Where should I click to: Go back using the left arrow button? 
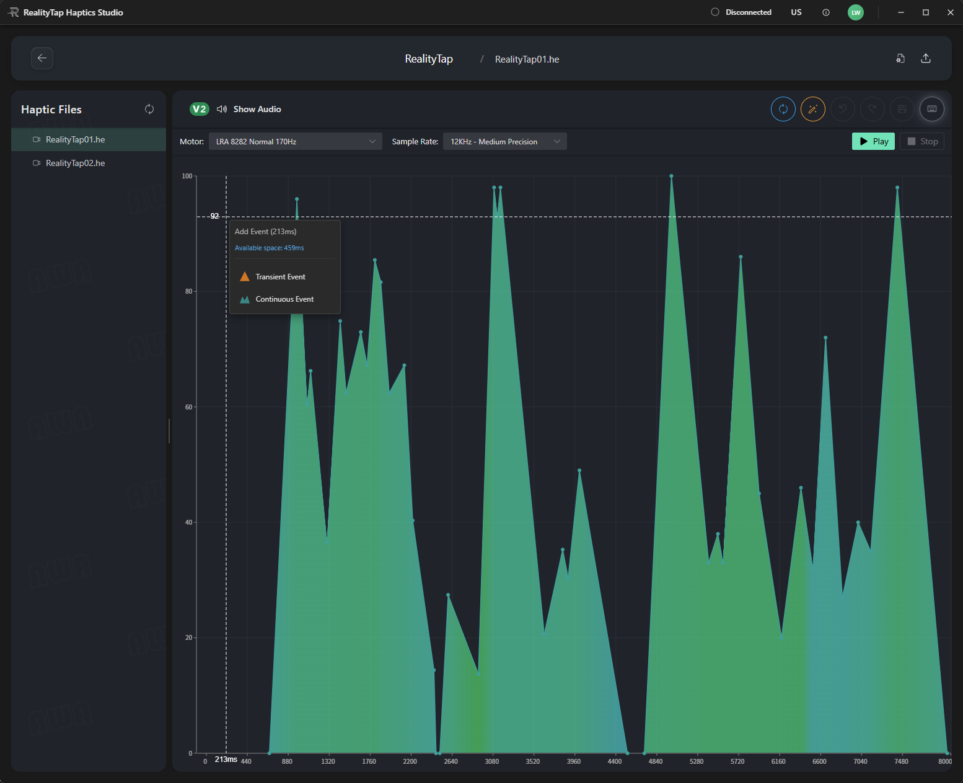click(42, 58)
